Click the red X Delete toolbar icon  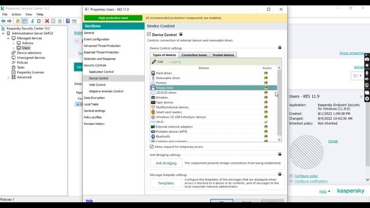click(47, 21)
